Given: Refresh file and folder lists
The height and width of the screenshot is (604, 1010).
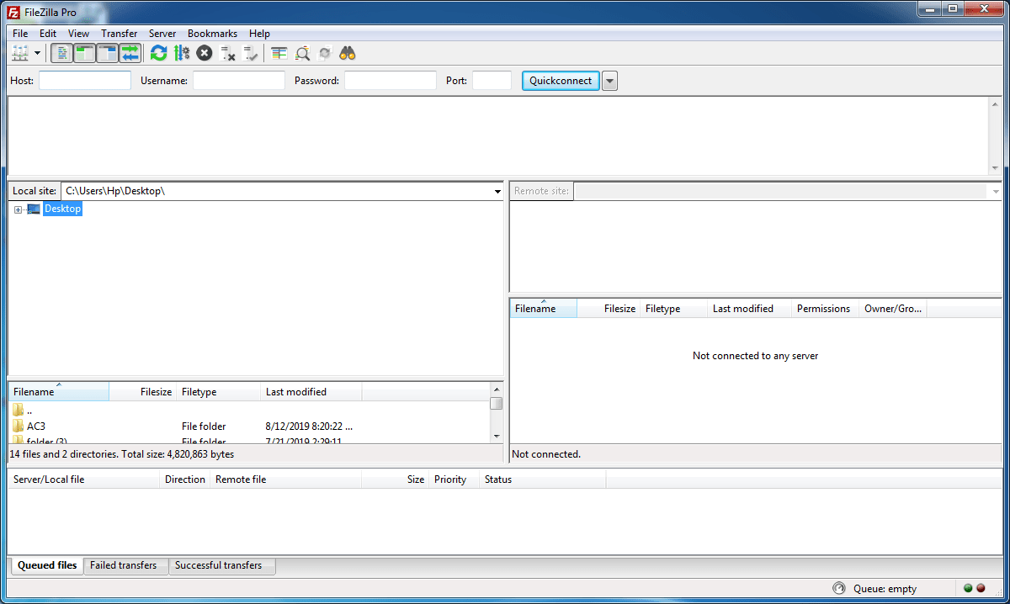Looking at the screenshot, I should point(158,53).
